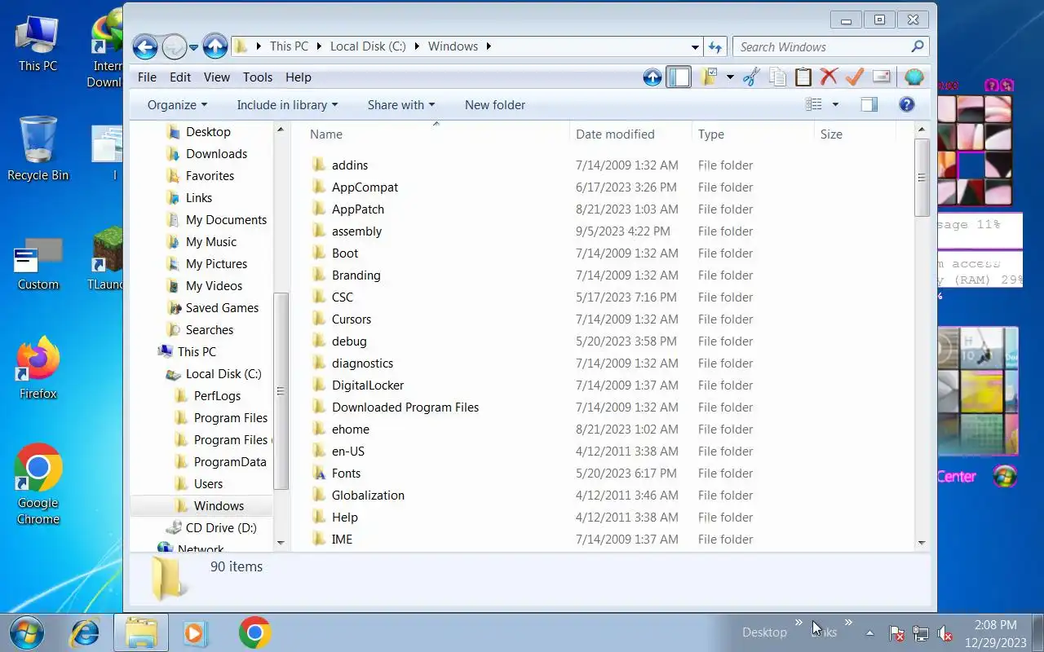Click the refresh arrows next to address bar
The width and height of the screenshot is (1044, 652).
tap(715, 46)
